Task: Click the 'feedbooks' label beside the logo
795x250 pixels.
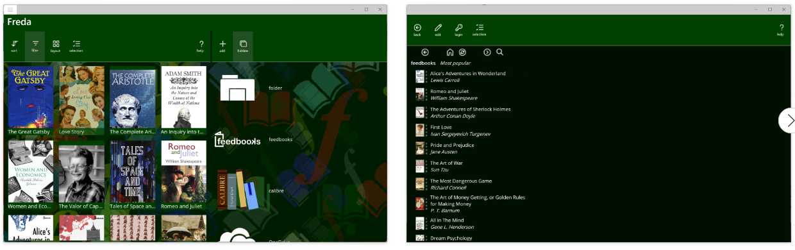Action: [x=281, y=139]
